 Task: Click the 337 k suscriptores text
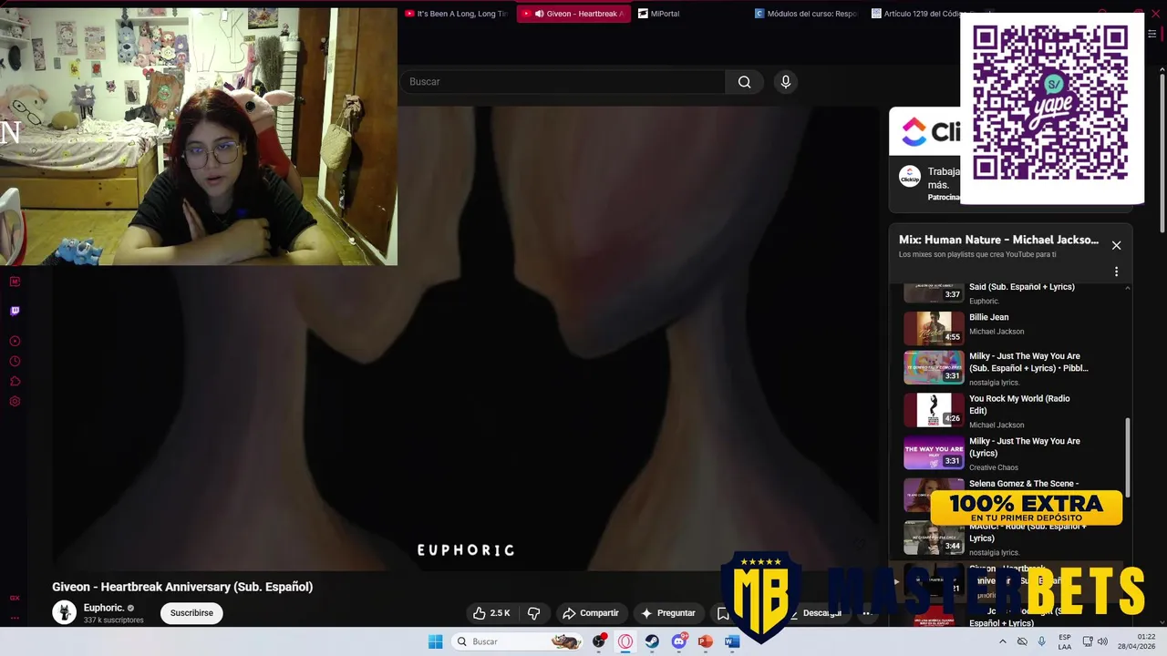pyautogui.click(x=113, y=620)
